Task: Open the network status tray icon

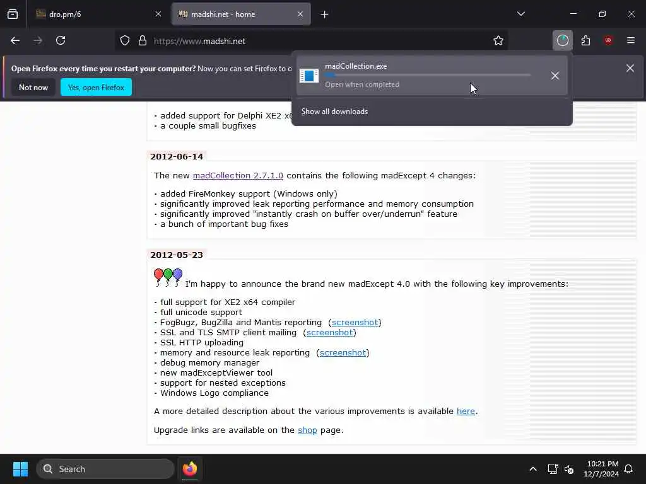Action: coord(553,469)
